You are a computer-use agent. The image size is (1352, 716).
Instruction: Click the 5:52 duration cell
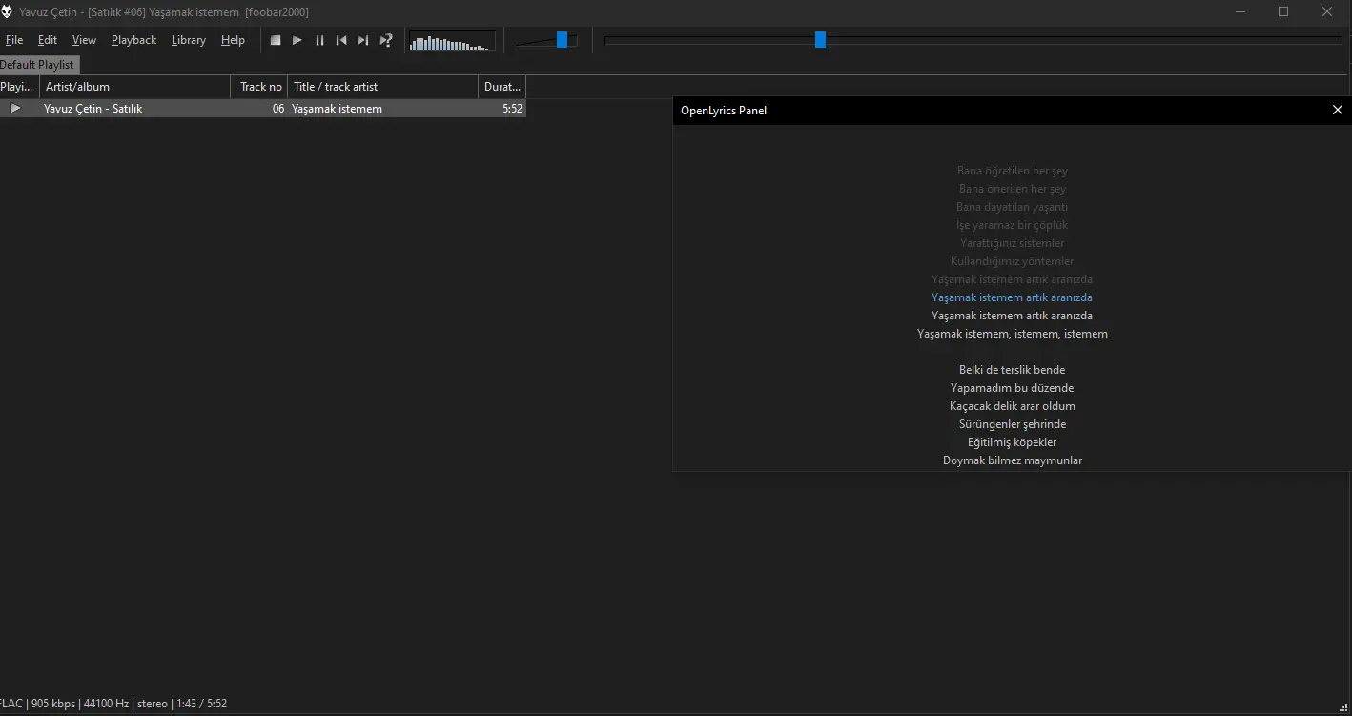coord(513,109)
